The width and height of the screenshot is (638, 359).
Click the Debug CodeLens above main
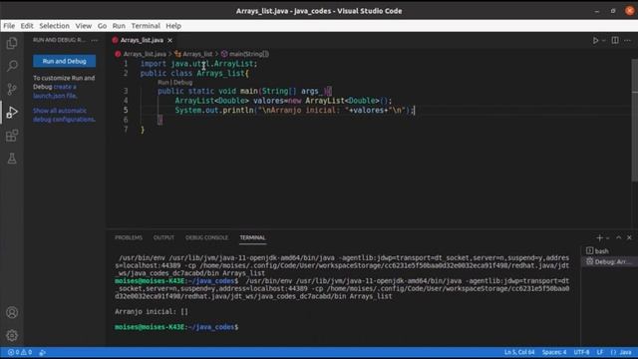click(183, 82)
